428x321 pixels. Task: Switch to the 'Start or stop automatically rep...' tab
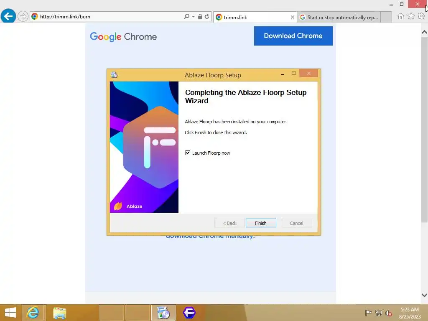(x=339, y=17)
